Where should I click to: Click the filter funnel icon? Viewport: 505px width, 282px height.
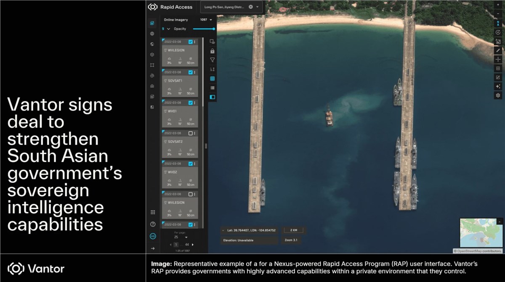click(x=213, y=60)
